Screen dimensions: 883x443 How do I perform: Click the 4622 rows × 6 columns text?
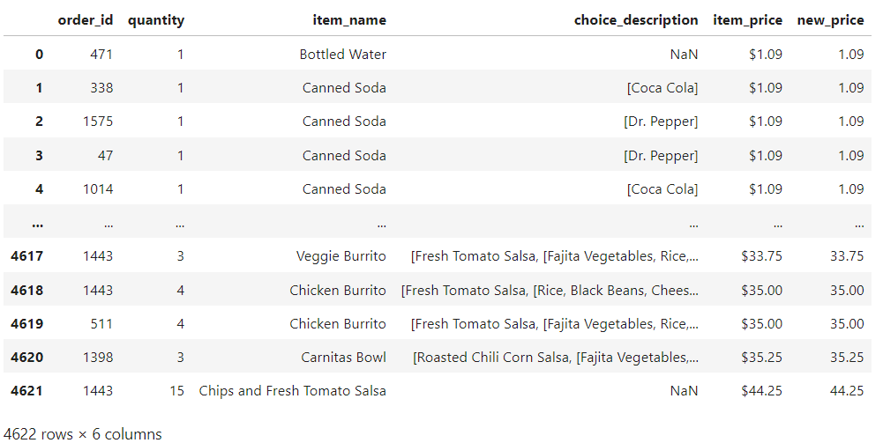tap(82, 434)
